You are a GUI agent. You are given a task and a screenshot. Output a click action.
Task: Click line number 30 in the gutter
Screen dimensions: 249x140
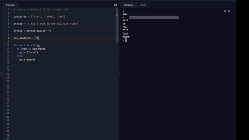pos(8,113)
